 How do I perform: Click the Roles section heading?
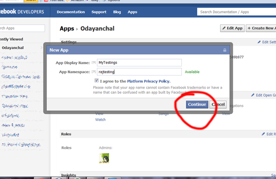coord(66,134)
